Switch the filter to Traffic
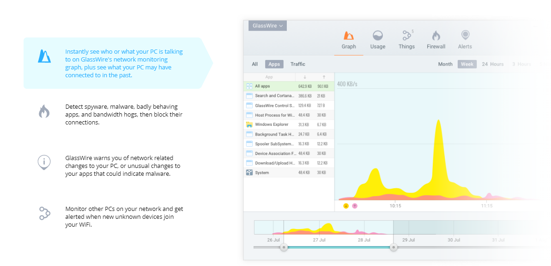 [297, 64]
